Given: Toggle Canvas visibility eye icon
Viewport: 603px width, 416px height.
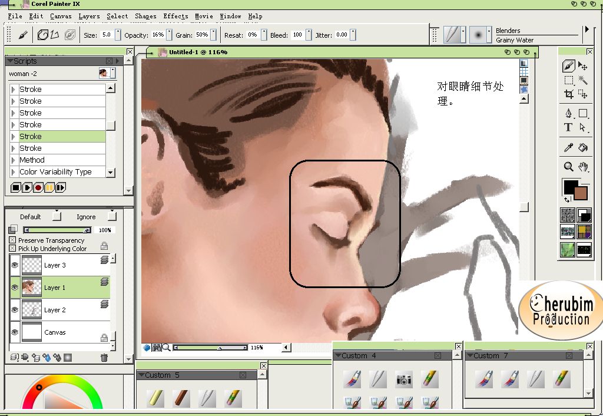Looking at the screenshot, I should [x=15, y=332].
